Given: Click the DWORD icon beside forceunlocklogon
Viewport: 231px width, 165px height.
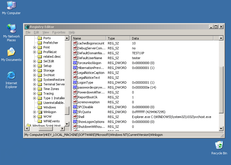Looking at the screenshot, I should [x=75, y=63].
